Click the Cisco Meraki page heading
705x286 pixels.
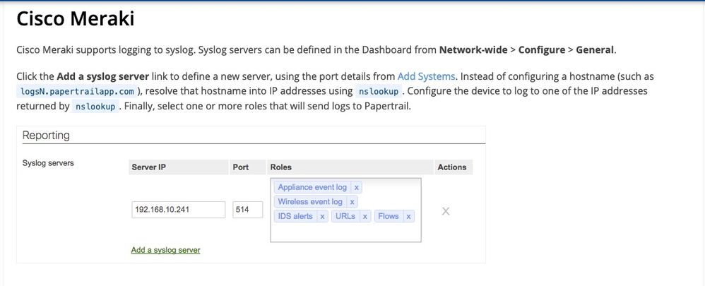(75, 19)
